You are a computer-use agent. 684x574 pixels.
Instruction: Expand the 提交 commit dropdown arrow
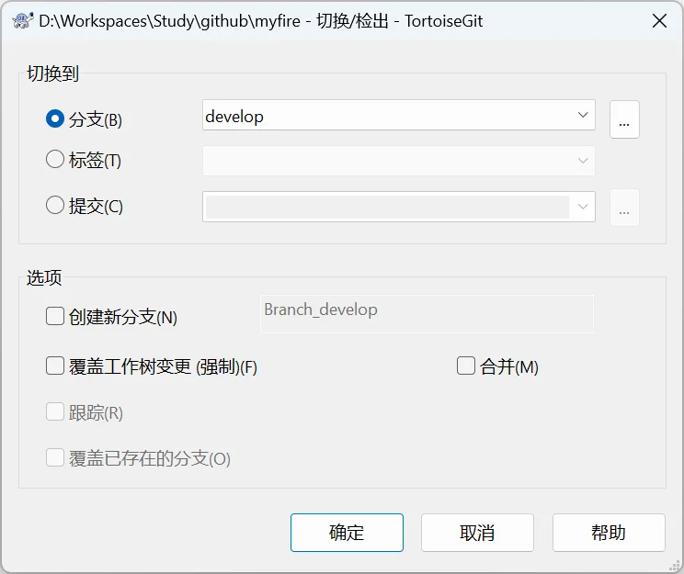coord(582,207)
